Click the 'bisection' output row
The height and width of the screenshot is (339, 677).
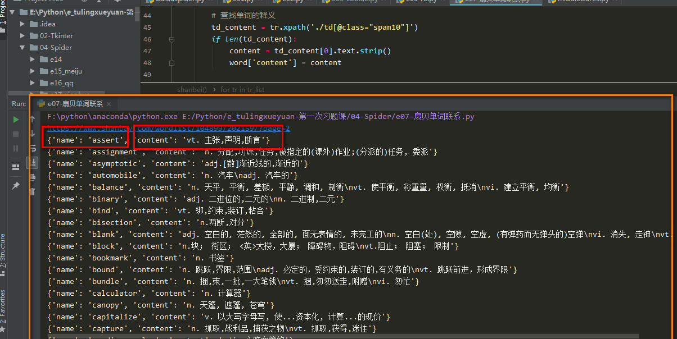151,222
